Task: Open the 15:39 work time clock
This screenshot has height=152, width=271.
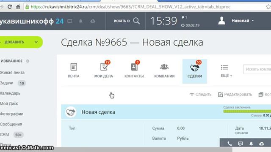Action: (164, 21)
